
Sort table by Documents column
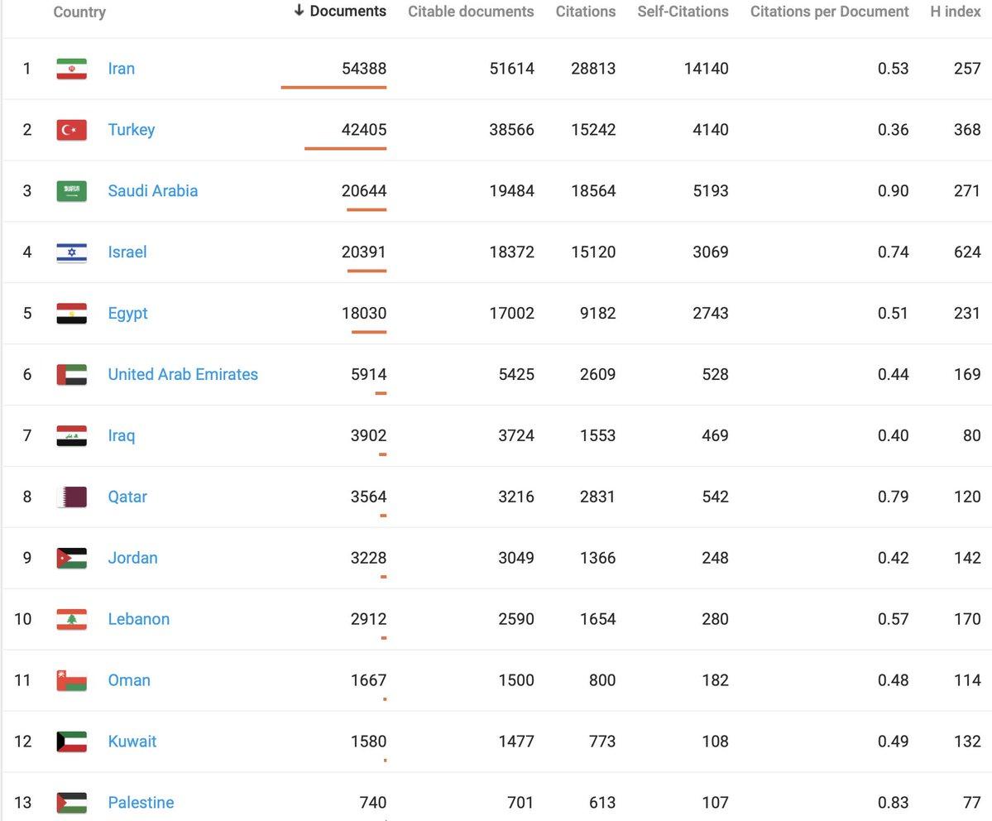[340, 12]
